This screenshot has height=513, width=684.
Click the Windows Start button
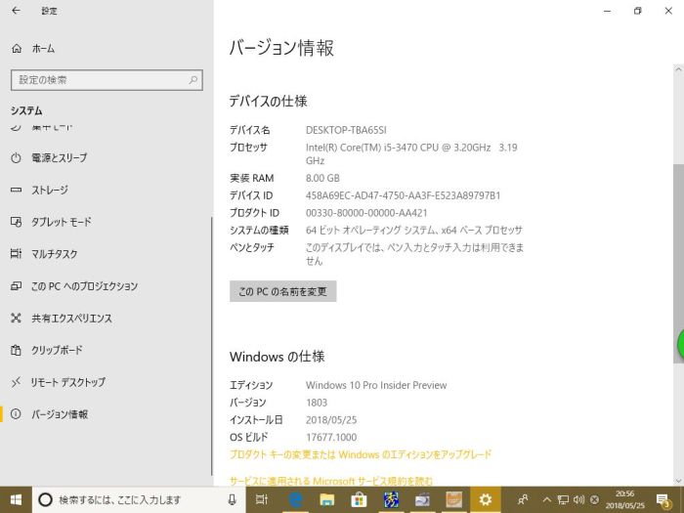(x=16, y=499)
